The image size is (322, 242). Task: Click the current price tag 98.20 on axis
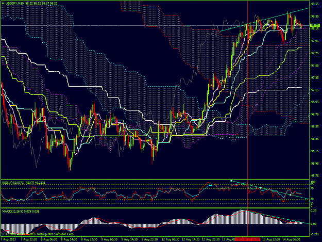point(314,25)
